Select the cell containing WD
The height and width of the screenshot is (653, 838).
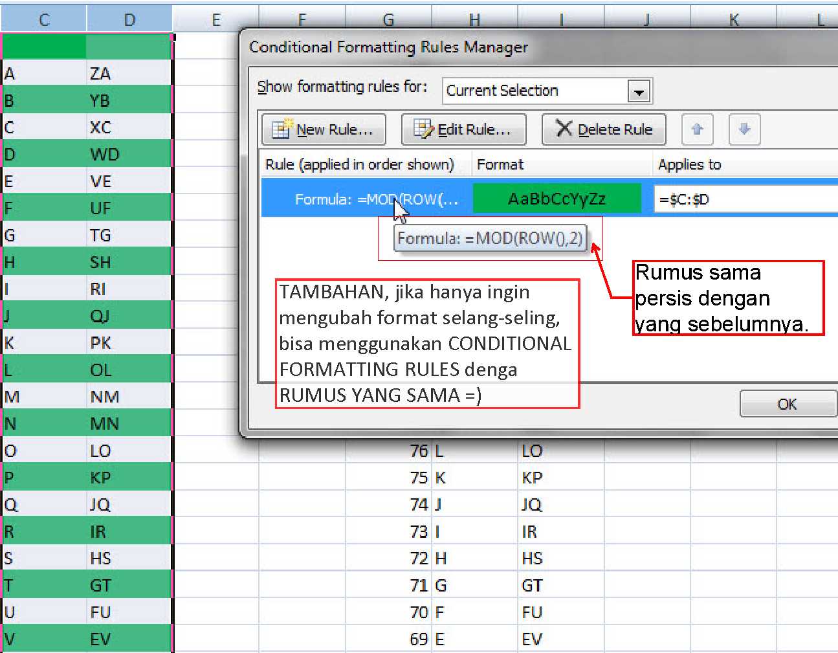[128, 155]
